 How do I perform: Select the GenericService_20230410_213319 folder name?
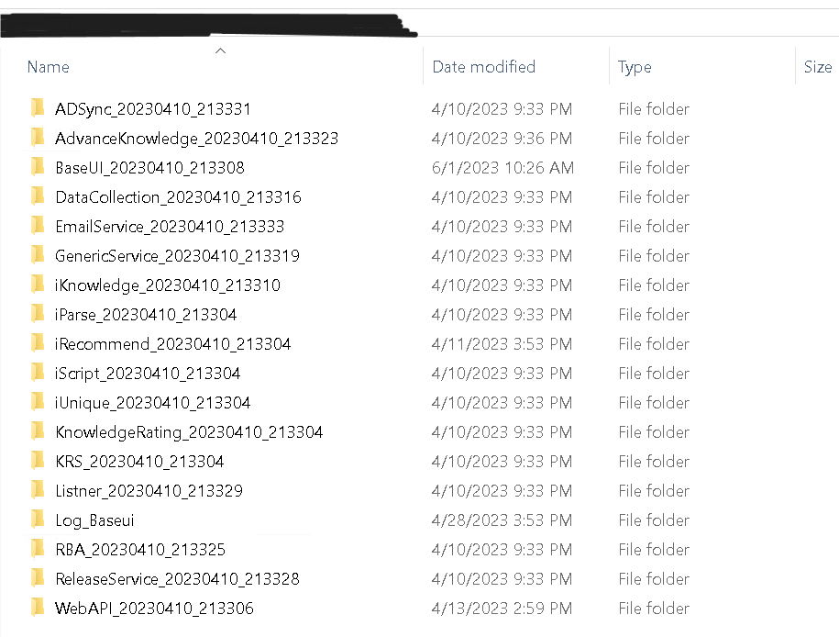coord(177,256)
